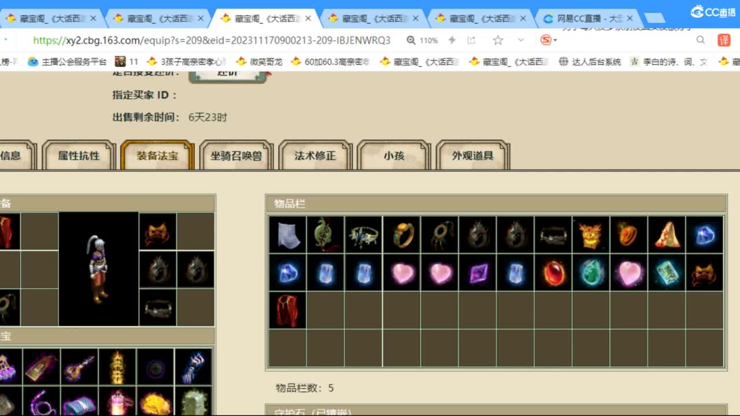Select the golden cloud treasure icon
Viewport: 740px width, 416px height.
click(156, 401)
